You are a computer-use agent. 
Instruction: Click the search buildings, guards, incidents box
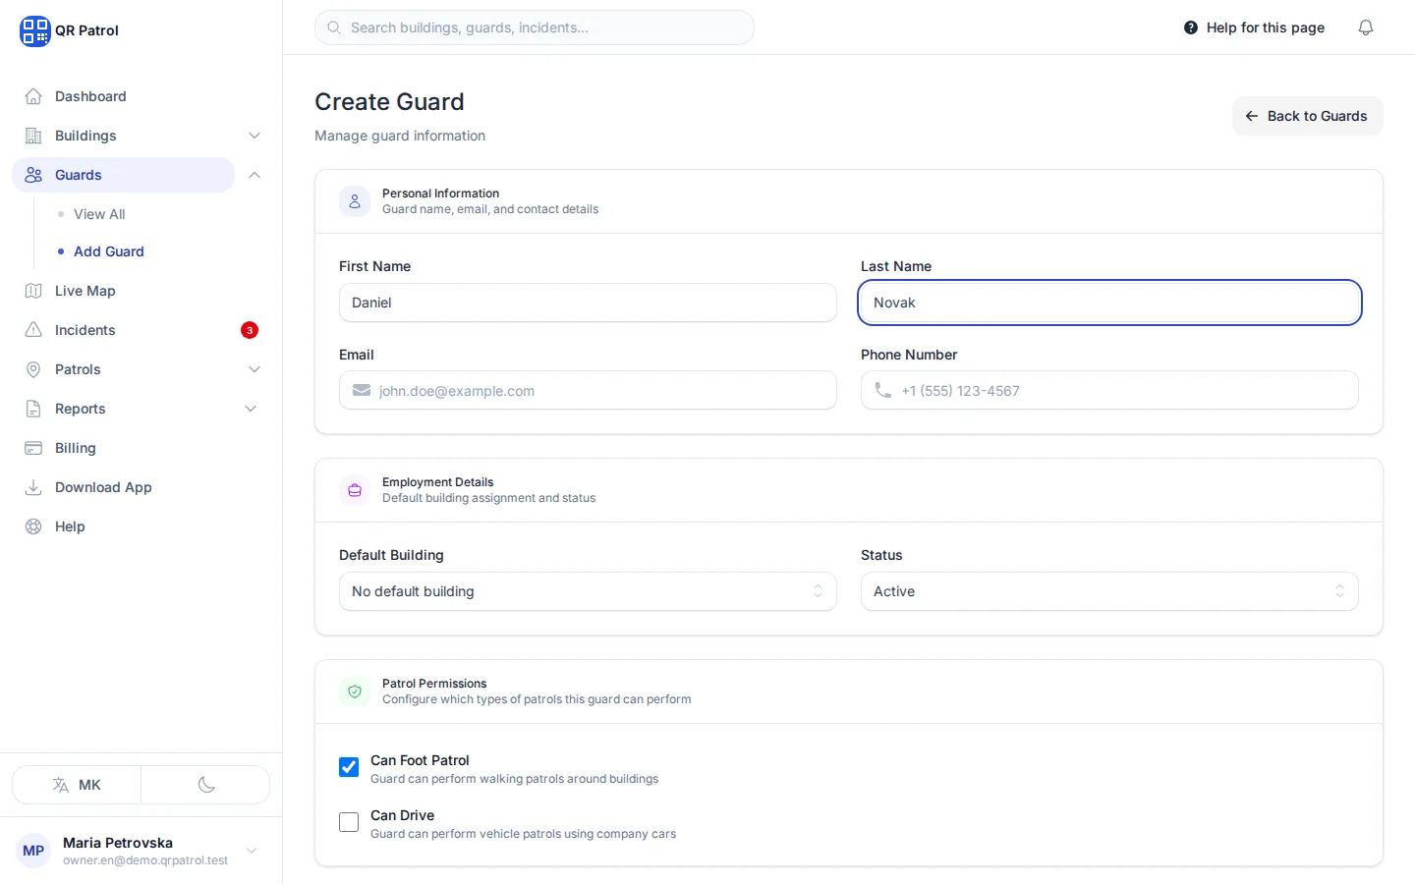tap(535, 28)
